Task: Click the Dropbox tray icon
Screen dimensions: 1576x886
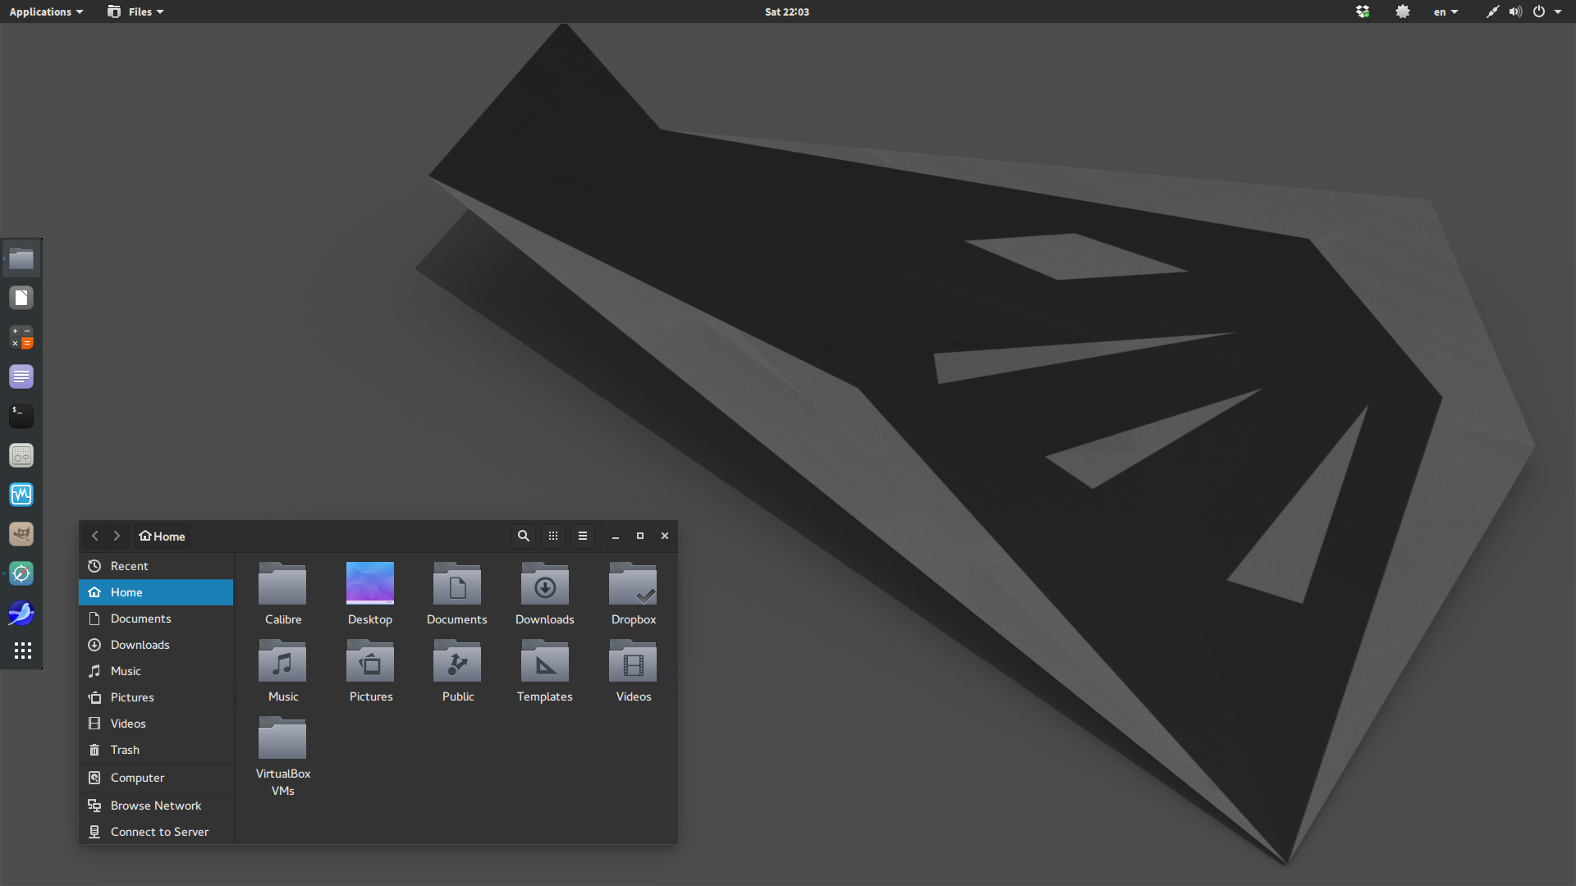Action: pyautogui.click(x=1363, y=11)
